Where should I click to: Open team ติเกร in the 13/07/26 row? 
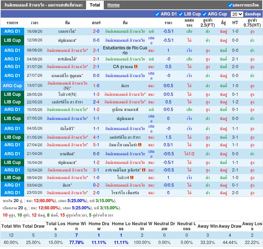pos(125,86)
